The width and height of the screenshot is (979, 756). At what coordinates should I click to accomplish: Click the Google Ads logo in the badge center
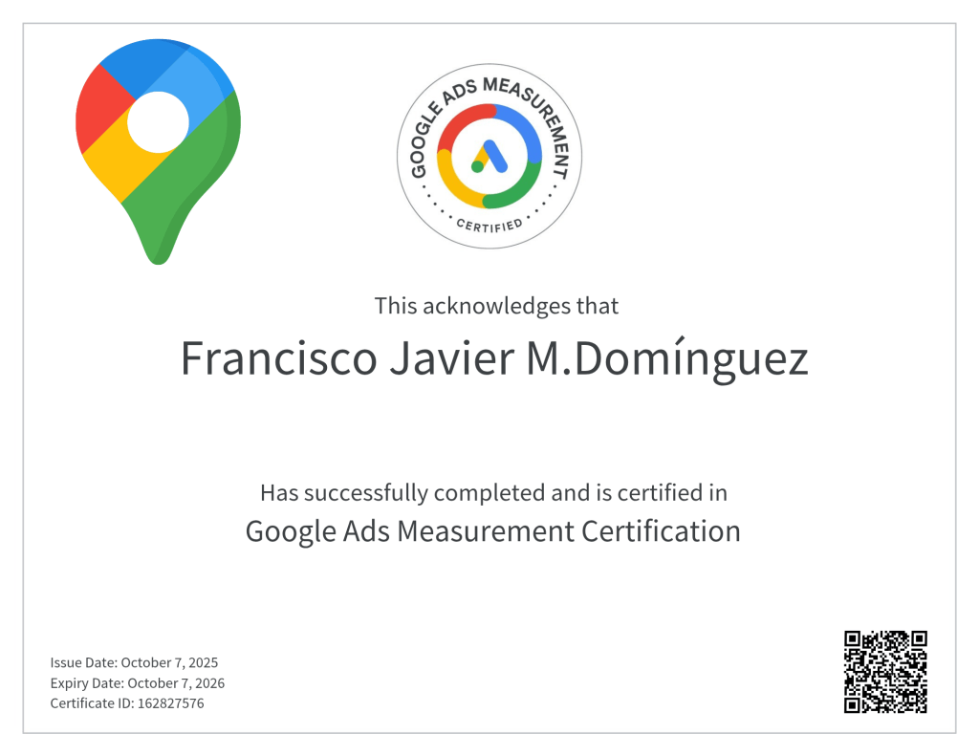(489, 156)
